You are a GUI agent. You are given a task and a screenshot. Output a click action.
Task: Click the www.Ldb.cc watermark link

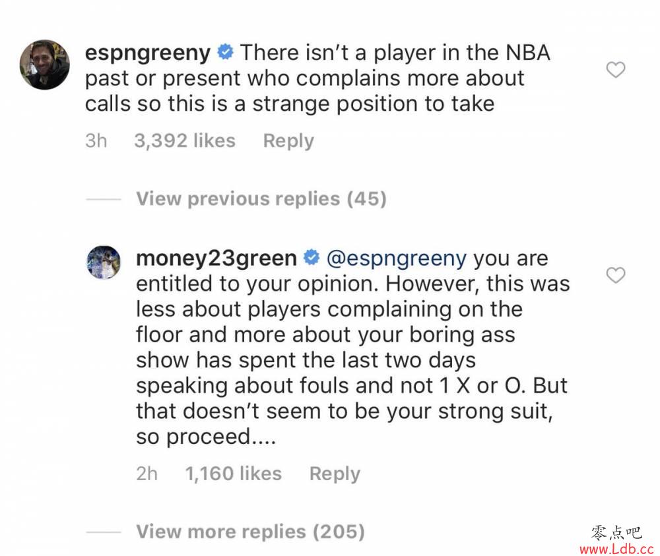pos(616,549)
